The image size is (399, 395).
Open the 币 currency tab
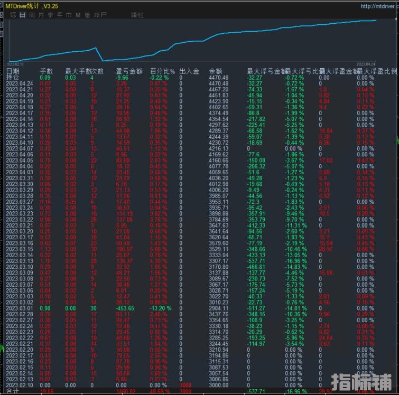tap(69, 15)
